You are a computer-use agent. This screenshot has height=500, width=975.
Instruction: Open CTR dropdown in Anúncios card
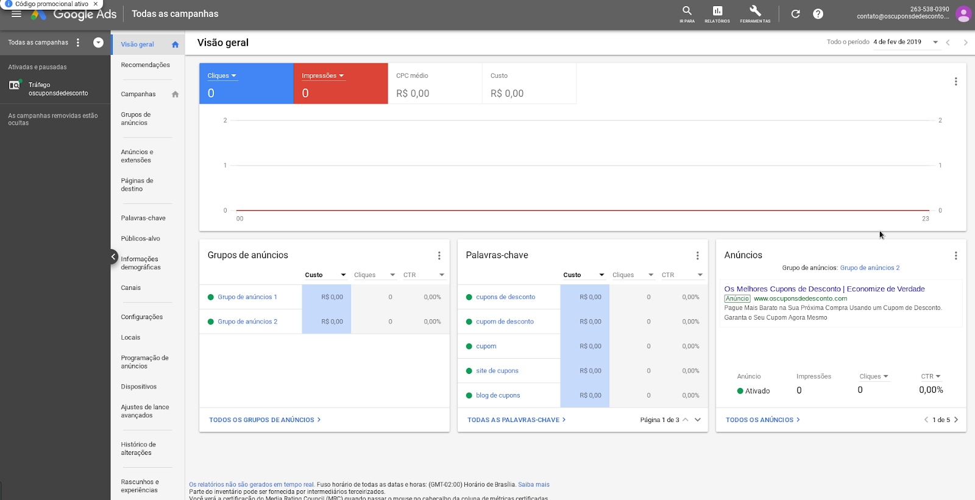[x=931, y=376]
